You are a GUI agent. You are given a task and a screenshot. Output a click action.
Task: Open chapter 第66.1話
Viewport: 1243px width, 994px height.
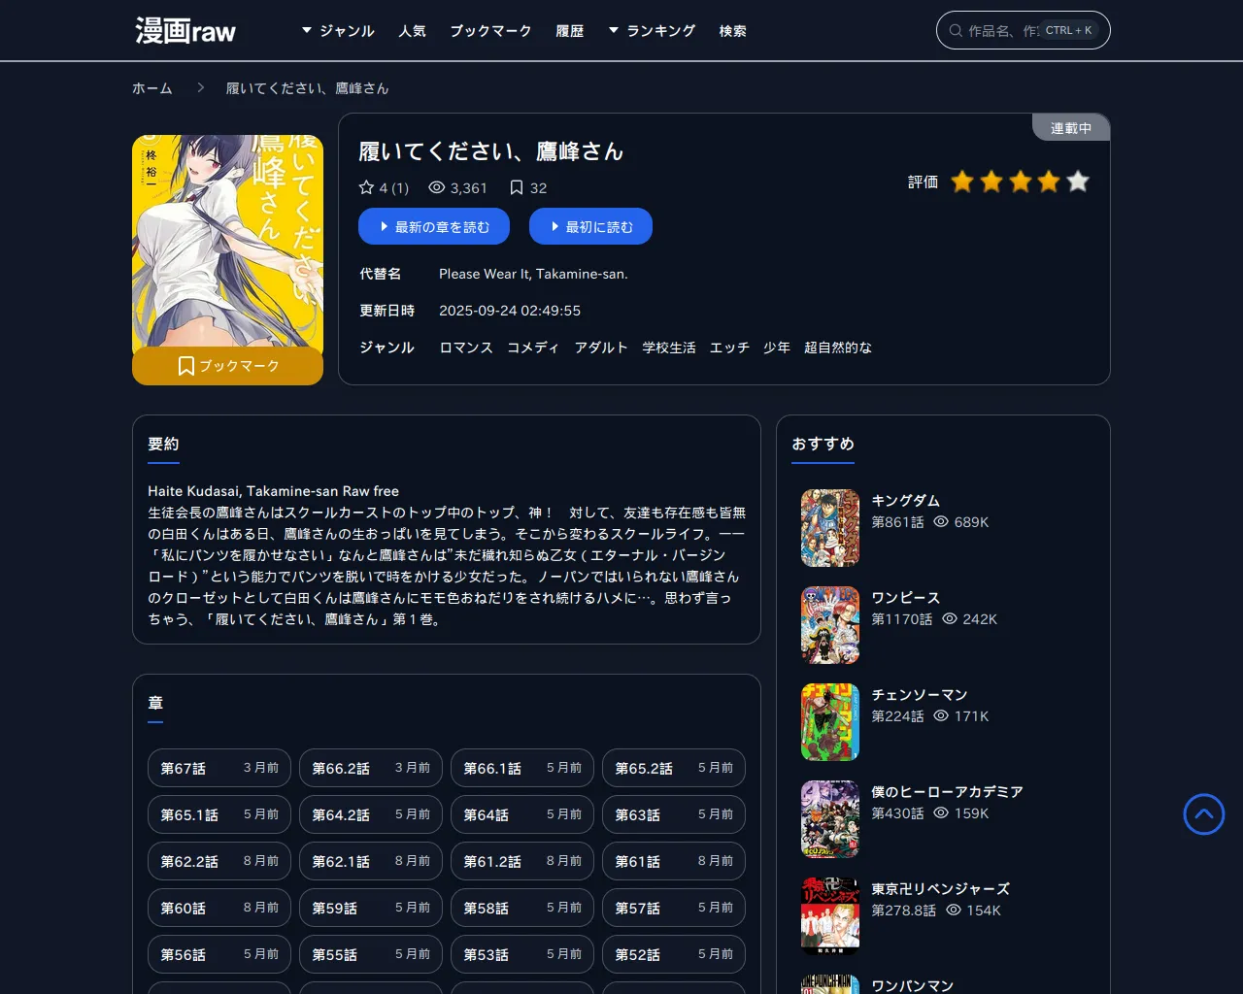pyautogui.click(x=522, y=768)
